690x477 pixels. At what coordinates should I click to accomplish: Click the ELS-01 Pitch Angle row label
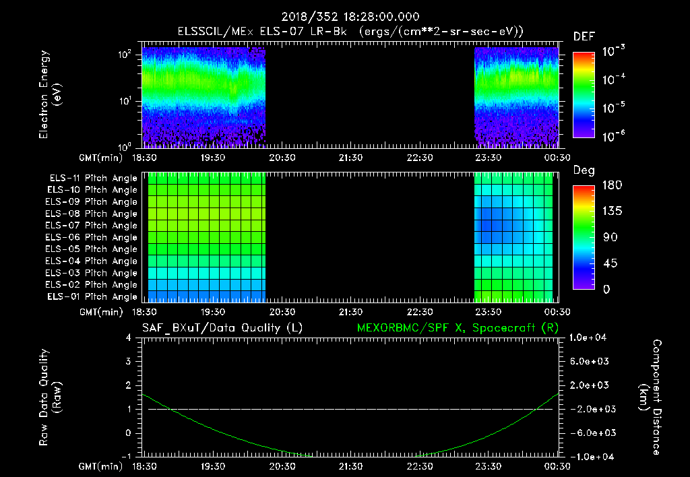pyautogui.click(x=92, y=296)
